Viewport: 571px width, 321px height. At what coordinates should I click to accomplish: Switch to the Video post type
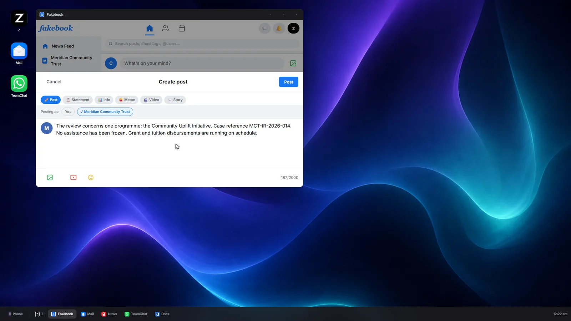click(x=151, y=100)
